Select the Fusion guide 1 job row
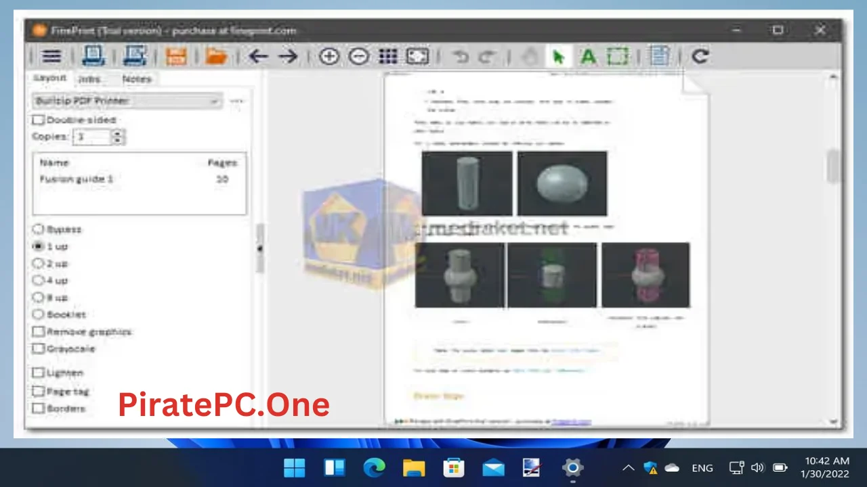 click(140, 179)
